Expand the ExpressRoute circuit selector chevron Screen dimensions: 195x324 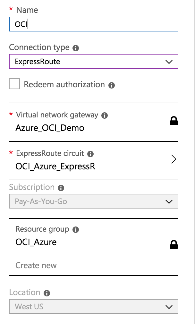(174, 159)
